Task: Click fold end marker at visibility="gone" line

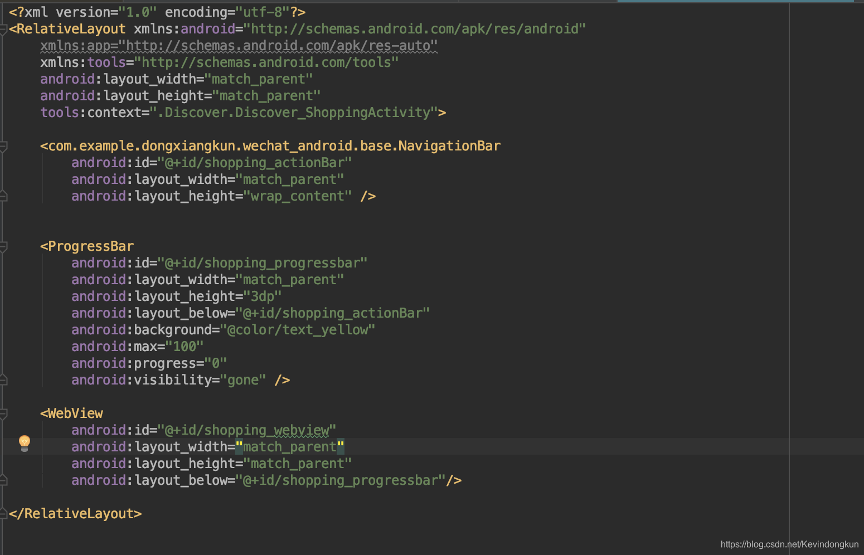Action: point(3,380)
